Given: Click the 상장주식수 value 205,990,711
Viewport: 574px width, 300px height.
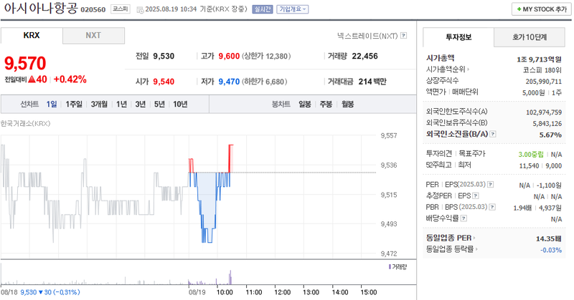Looking at the screenshot, I should [544, 82].
